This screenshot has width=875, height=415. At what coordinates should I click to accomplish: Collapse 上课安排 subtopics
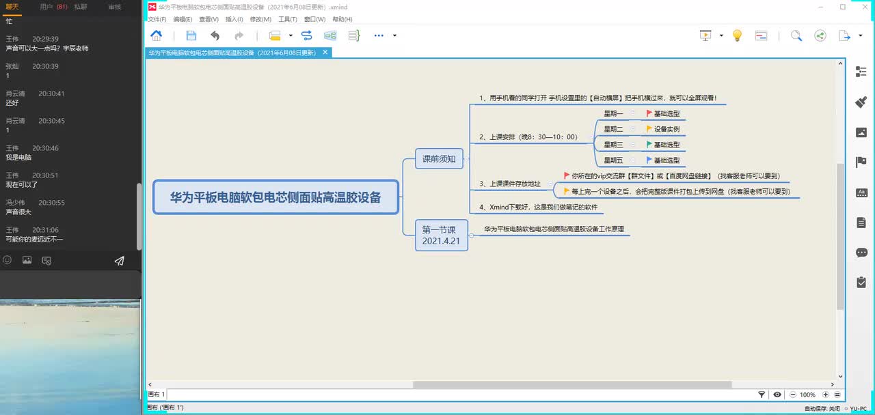pos(591,137)
